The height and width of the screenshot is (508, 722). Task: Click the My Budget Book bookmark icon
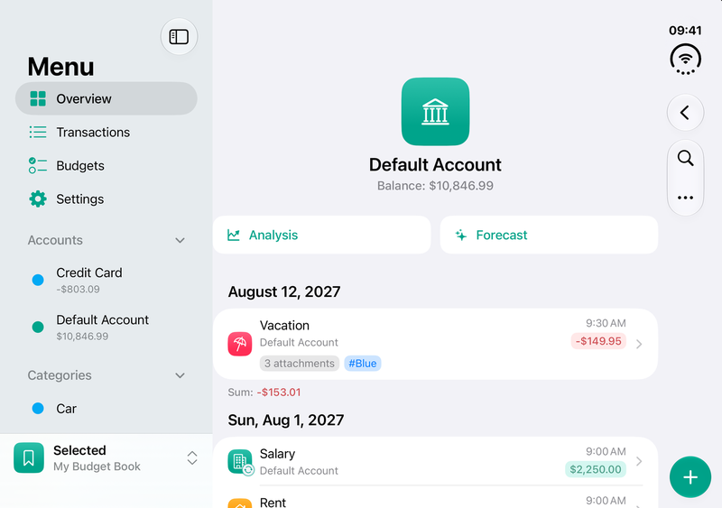(x=29, y=457)
